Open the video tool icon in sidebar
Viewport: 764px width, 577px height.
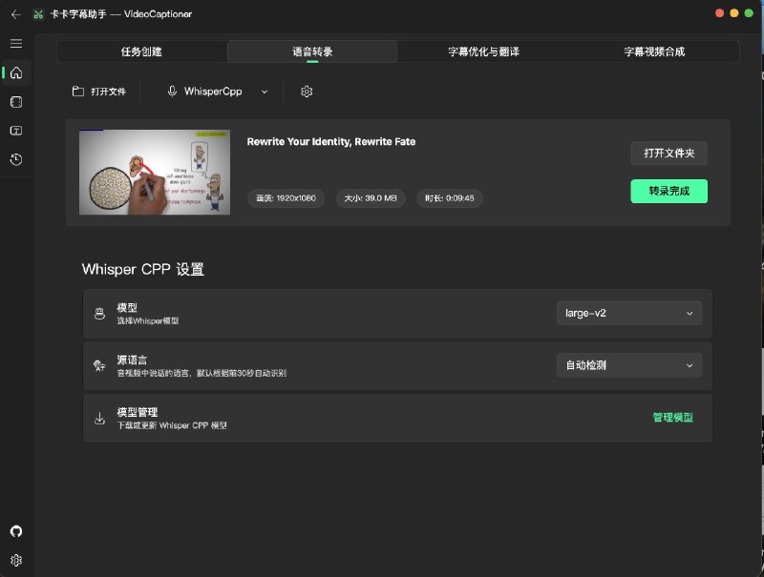coord(15,102)
